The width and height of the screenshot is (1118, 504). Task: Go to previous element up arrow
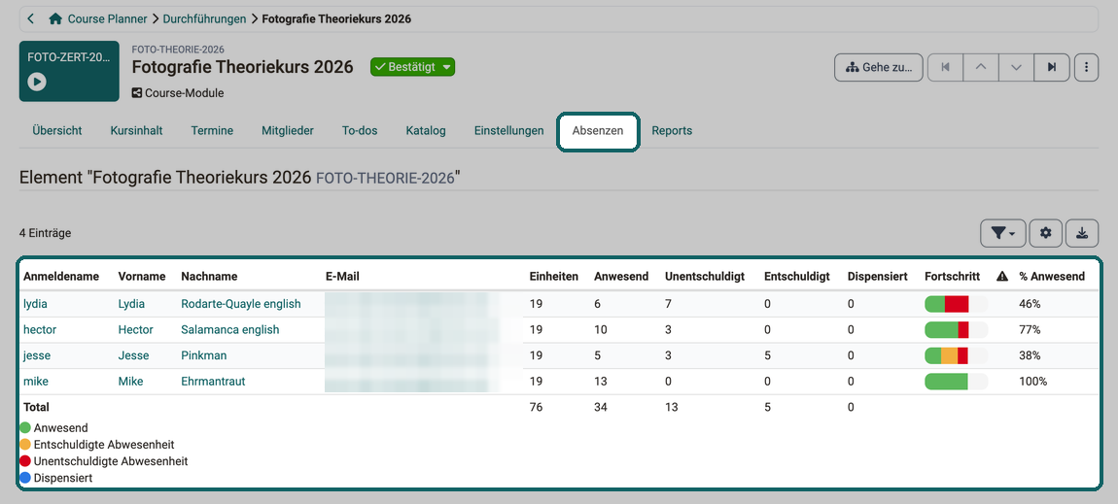point(981,68)
